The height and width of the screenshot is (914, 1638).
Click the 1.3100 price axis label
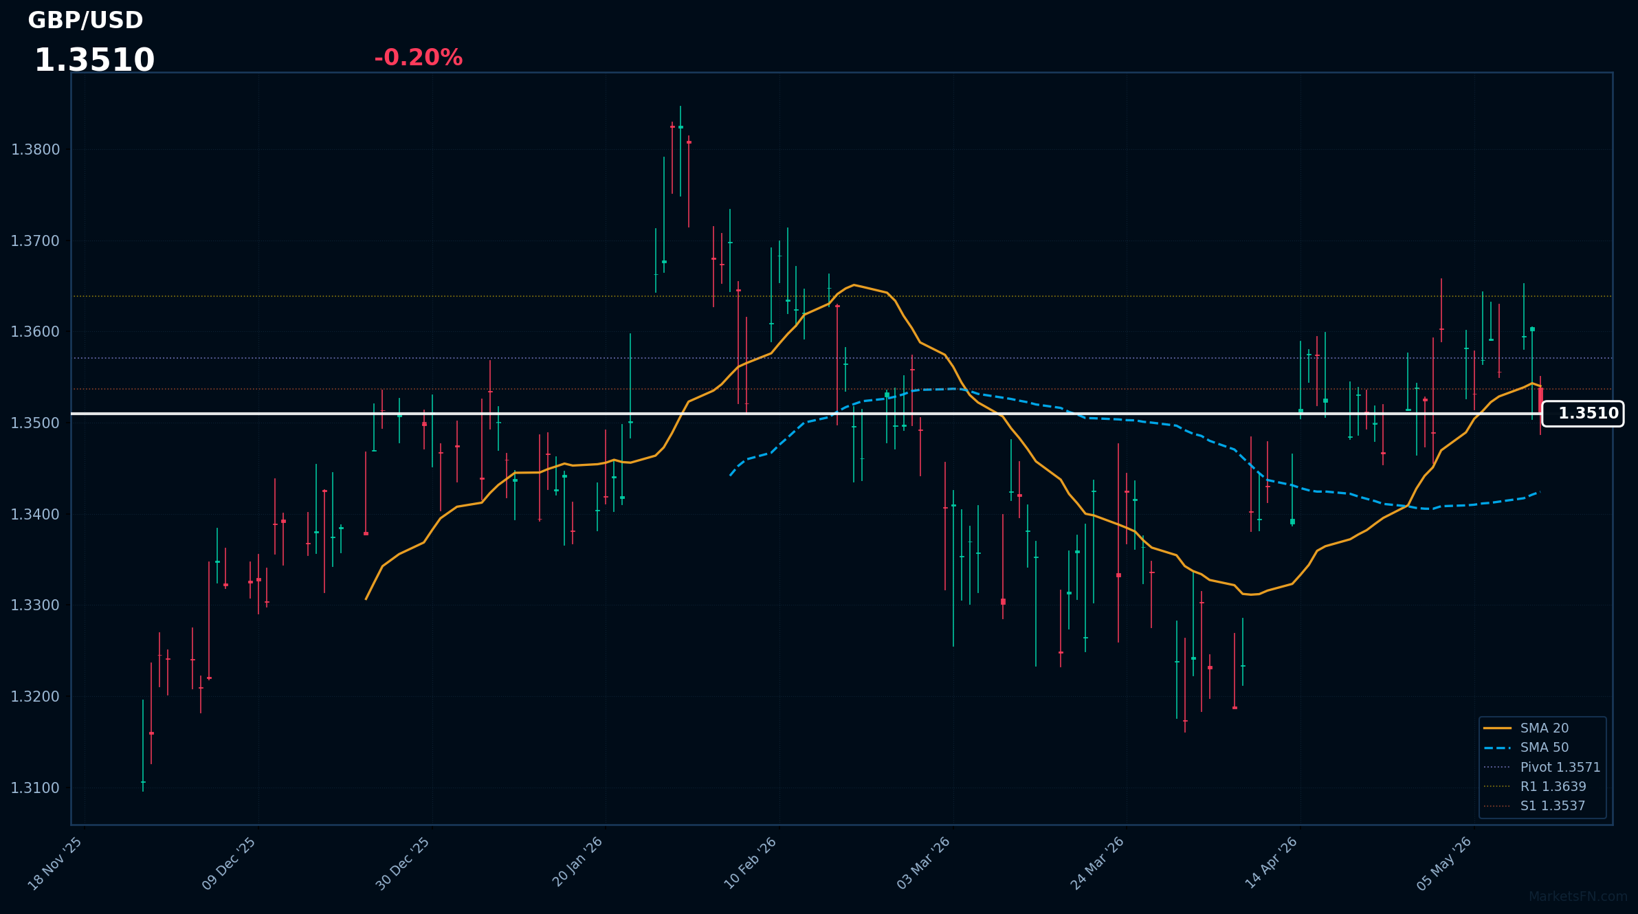[x=36, y=788]
